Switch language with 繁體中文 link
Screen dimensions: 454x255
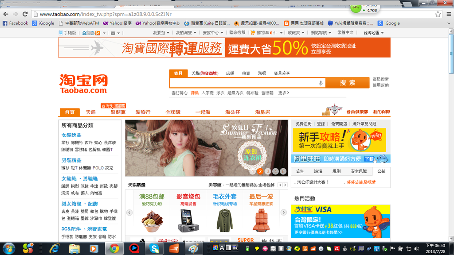(345, 33)
